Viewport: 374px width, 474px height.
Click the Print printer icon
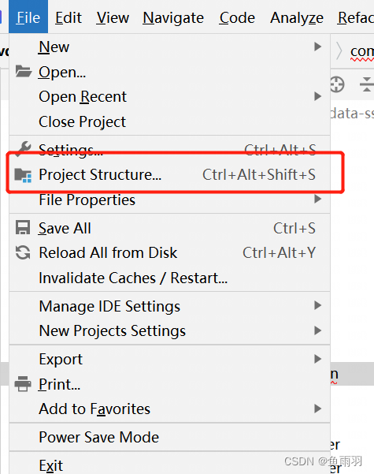[23, 384]
